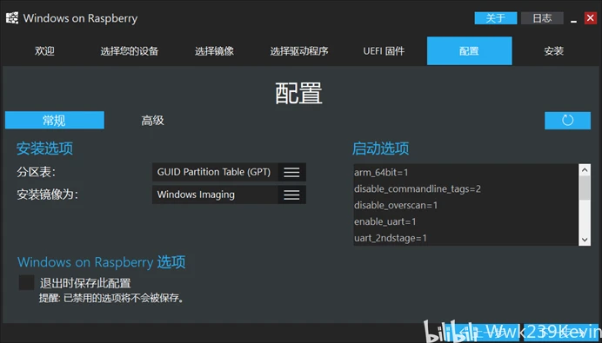Close the Windows on Raspberry window
This screenshot has width=602, height=343.
(x=590, y=18)
